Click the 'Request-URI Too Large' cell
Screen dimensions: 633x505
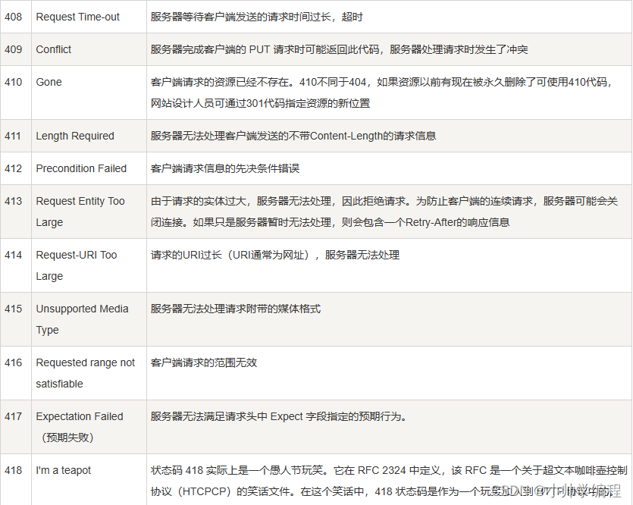(89, 265)
